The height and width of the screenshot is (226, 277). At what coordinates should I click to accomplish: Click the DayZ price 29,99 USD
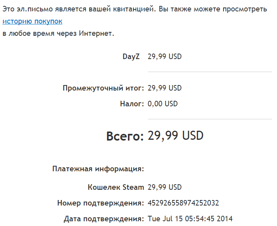point(164,57)
